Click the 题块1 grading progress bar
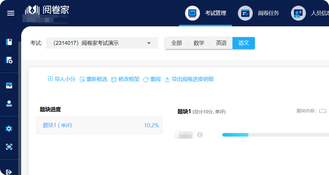 coord(274,135)
